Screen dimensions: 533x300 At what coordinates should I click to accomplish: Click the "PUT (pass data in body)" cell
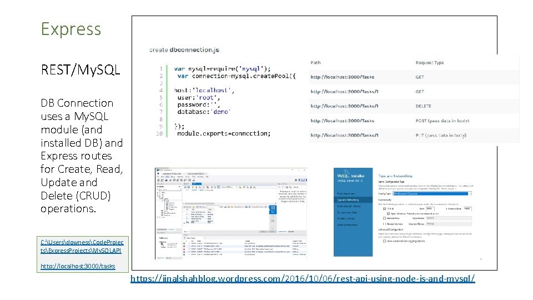pyautogui.click(x=441, y=136)
